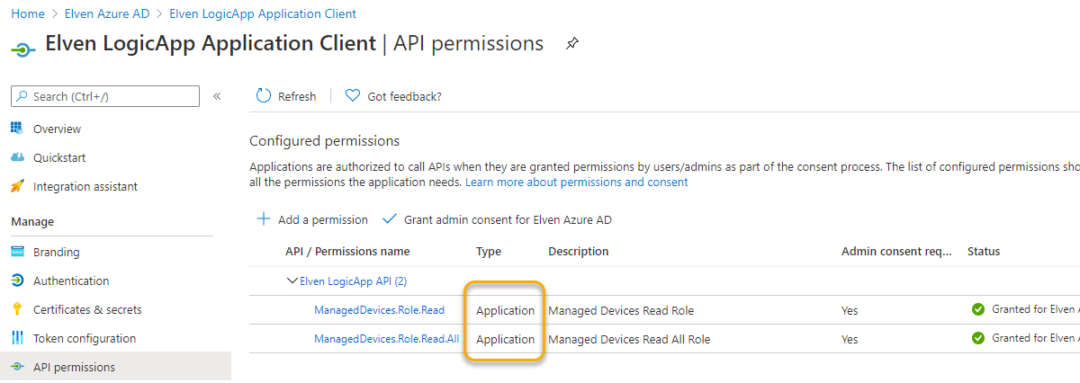Click Yes in the ManagedDevices.Role.Read row
Image resolution: width=1080 pixels, height=383 pixels.
click(850, 310)
